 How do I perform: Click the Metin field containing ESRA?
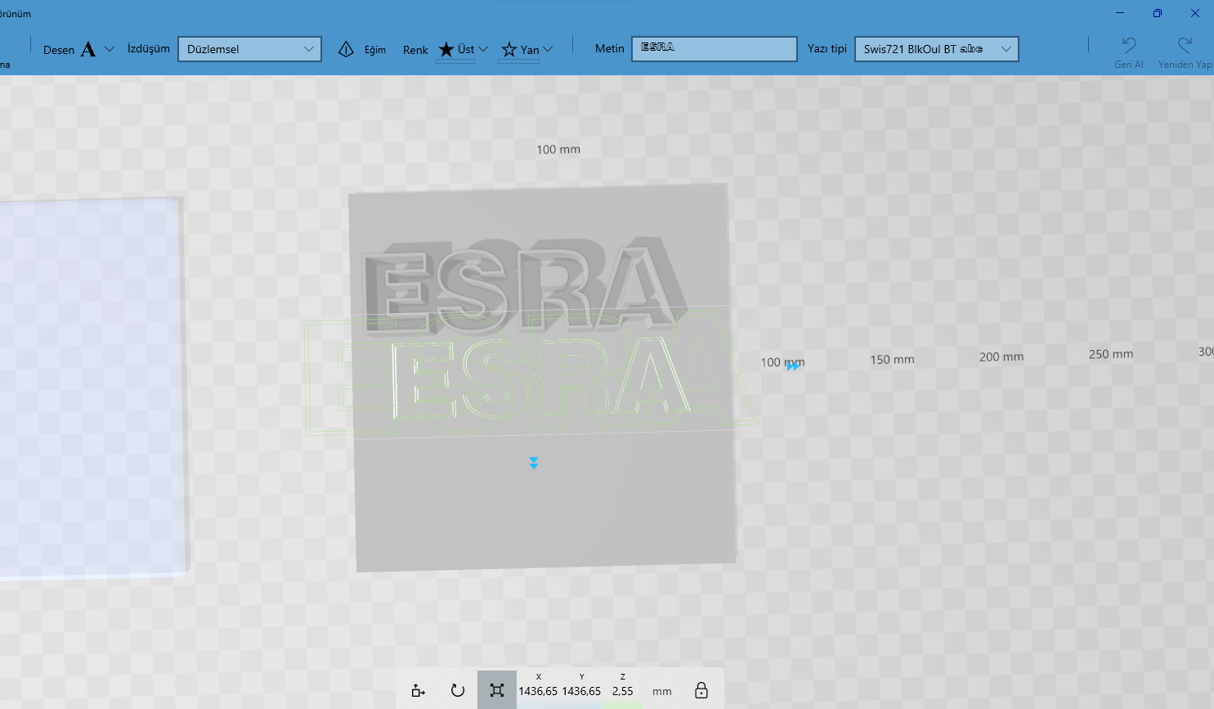coord(713,48)
